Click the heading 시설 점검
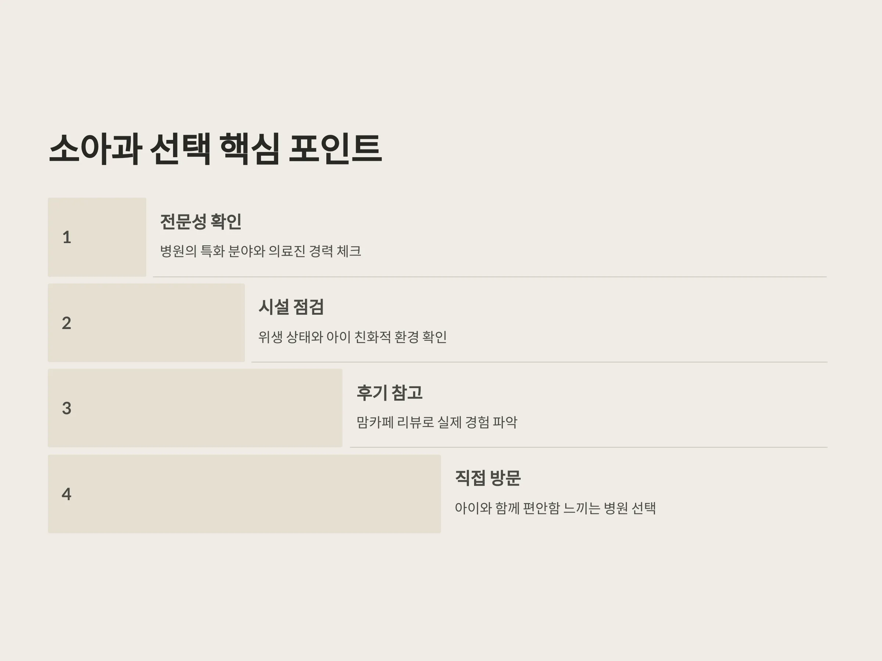 click(291, 307)
